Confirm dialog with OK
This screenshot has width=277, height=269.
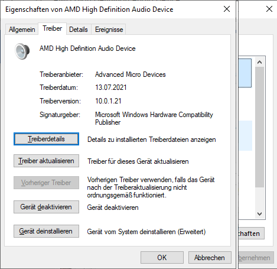coord(162,258)
